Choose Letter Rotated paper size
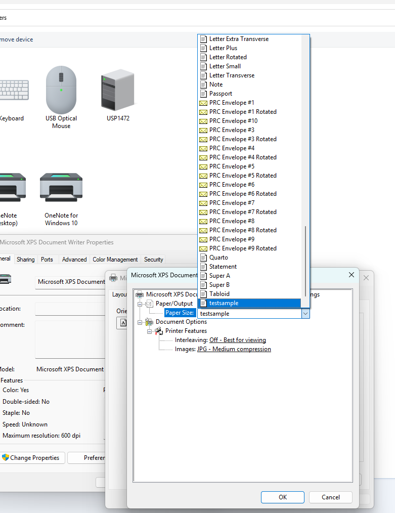The width and height of the screenshot is (395, 513). (249, 57)
